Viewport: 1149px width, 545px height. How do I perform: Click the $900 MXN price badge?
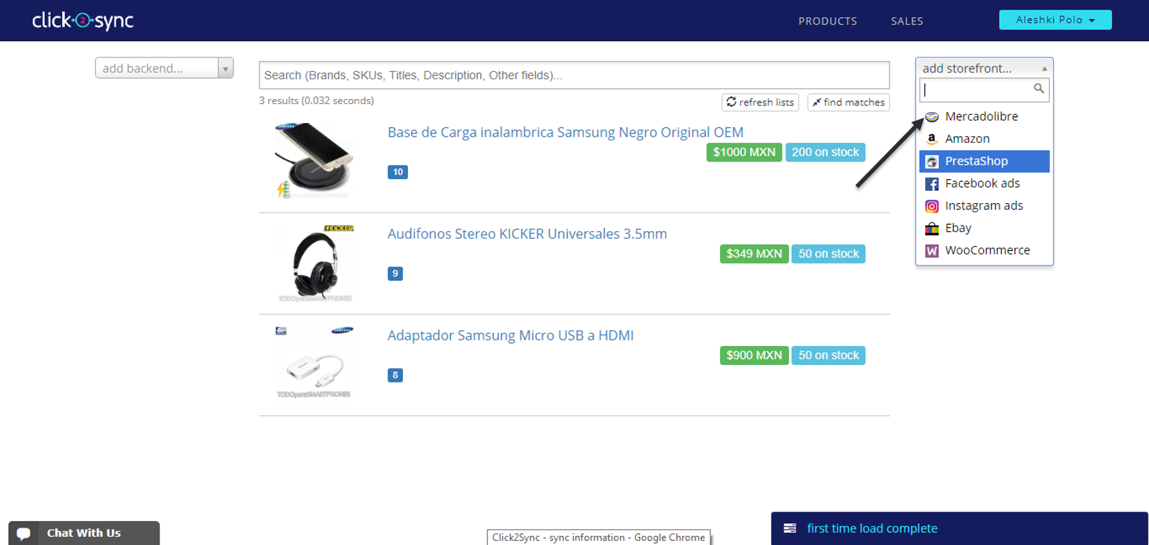(754, 356)
